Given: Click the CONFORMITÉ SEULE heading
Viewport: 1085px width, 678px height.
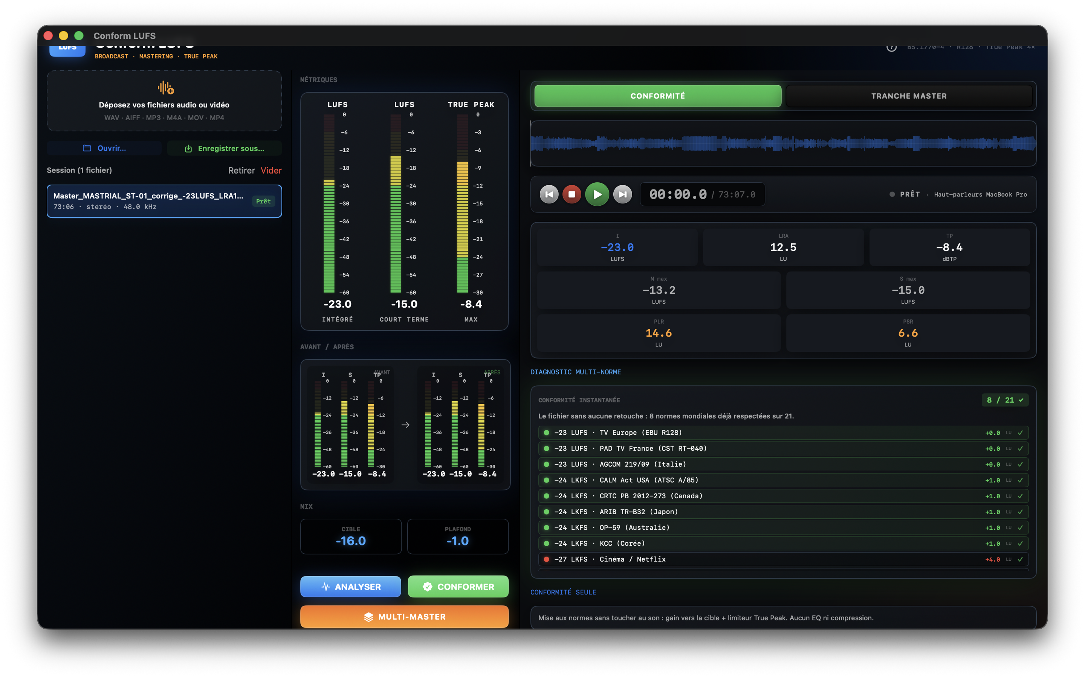Looking at the screenshot, I should tap(563, 592).
